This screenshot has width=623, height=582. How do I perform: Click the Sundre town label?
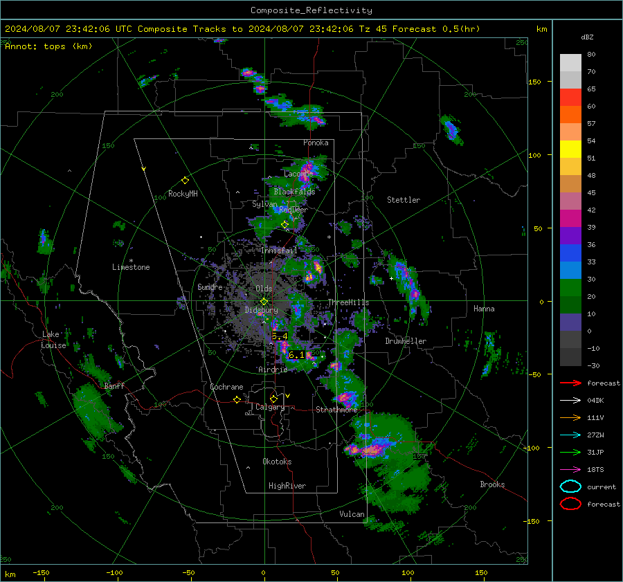[210, 287]
